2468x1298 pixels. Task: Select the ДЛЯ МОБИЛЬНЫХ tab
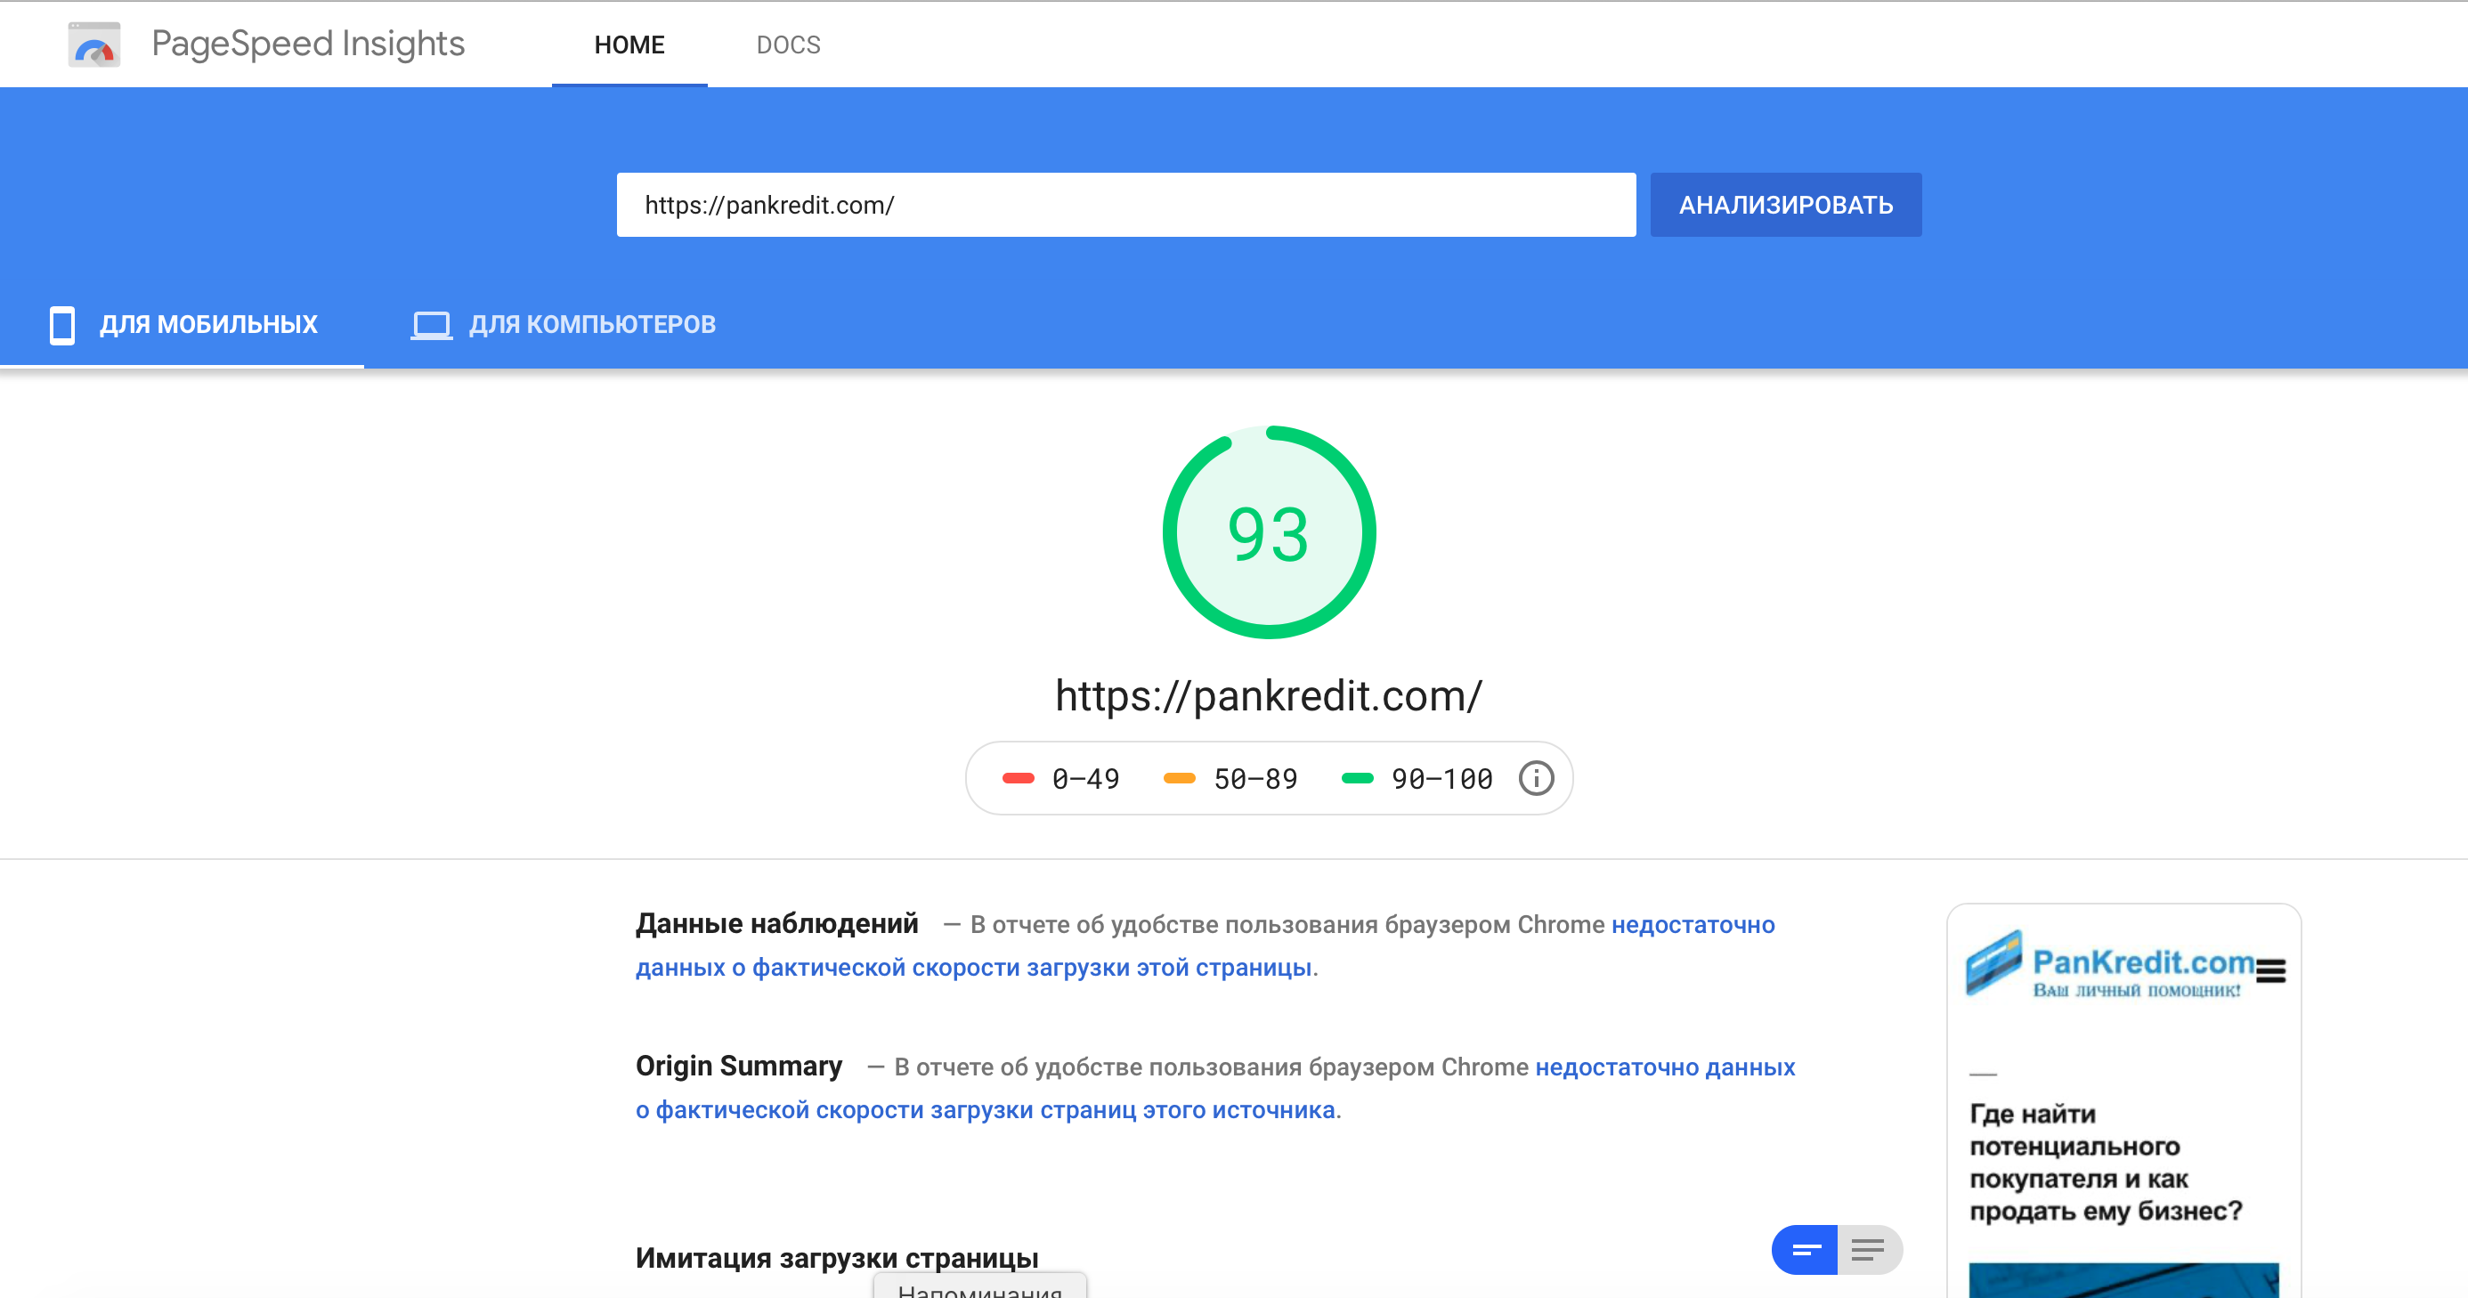click(208, 325)
